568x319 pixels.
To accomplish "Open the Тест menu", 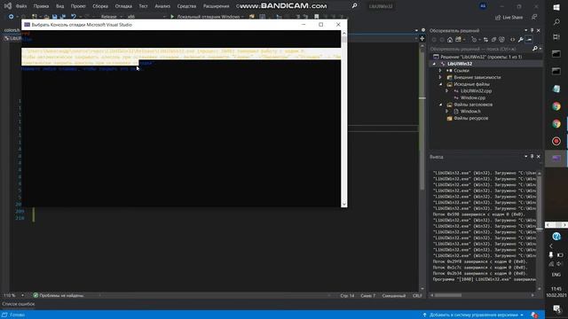I will tap(143, 6).
